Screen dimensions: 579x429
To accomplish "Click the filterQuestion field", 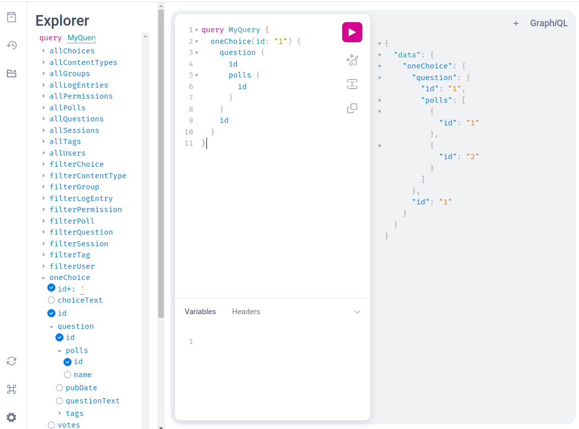I will click(81, 232).
